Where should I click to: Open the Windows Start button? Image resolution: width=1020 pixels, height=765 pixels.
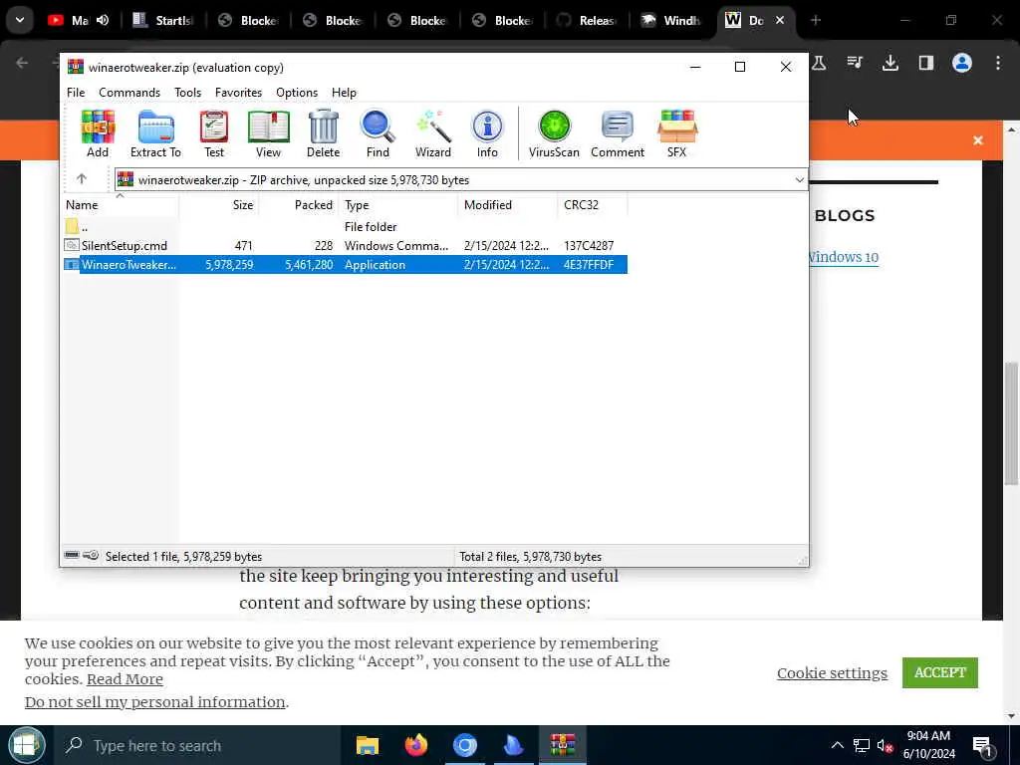(26, 745)
